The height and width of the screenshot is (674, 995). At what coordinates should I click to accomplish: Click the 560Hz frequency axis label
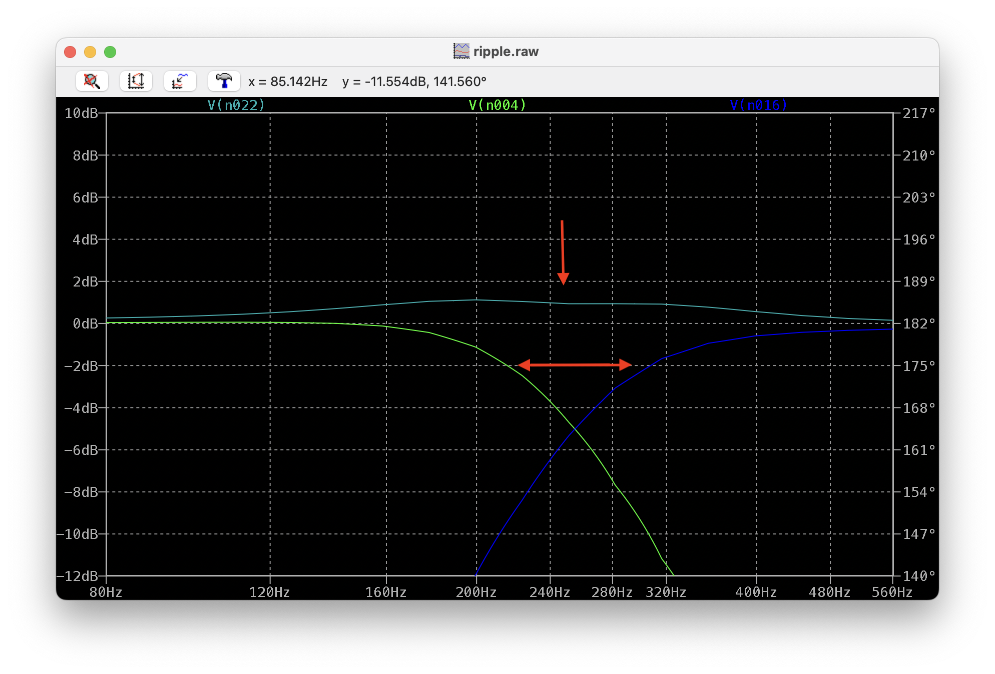click(x=892, y=592)
